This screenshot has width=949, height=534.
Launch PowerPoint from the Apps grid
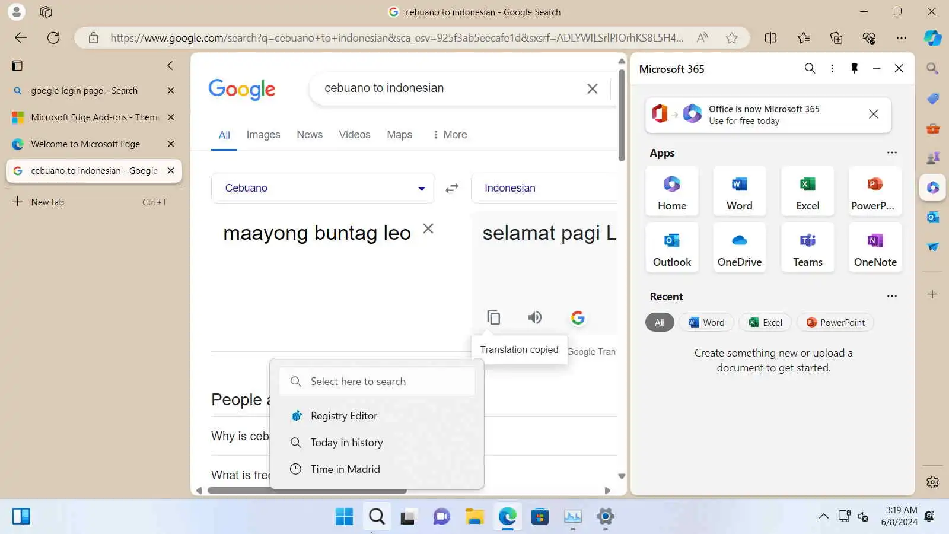[875, 190]
